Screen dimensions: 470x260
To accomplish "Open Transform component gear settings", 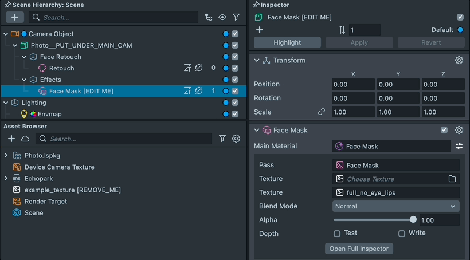I will [x=459, y=60].
